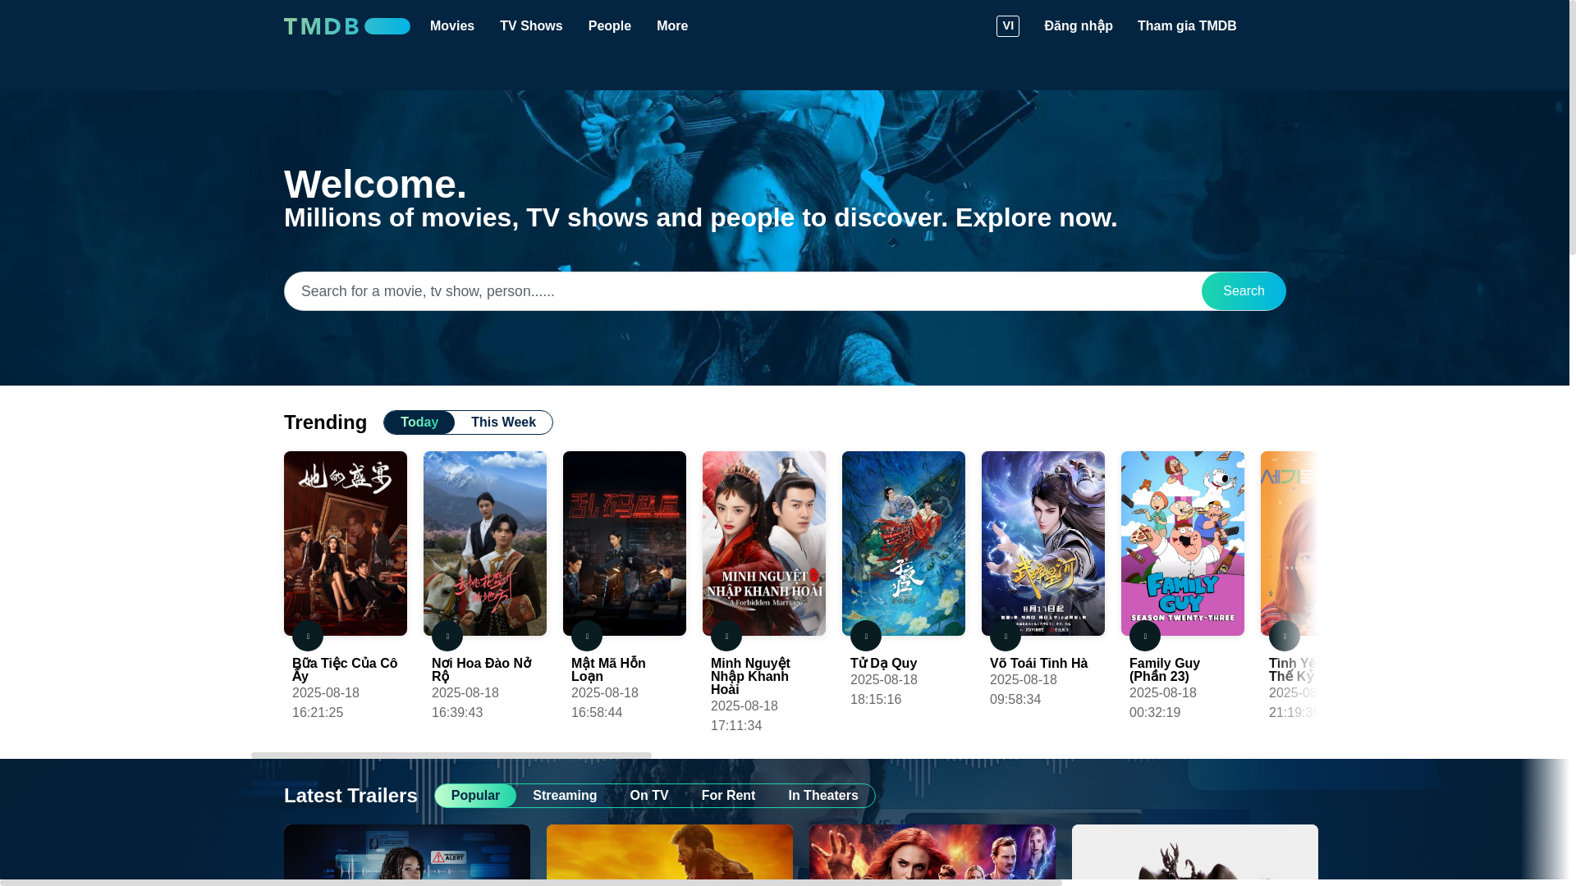
Task: Open Võ Toái Tinh Hà poster
Action: pyautogui.click(x=1043, y=543)
